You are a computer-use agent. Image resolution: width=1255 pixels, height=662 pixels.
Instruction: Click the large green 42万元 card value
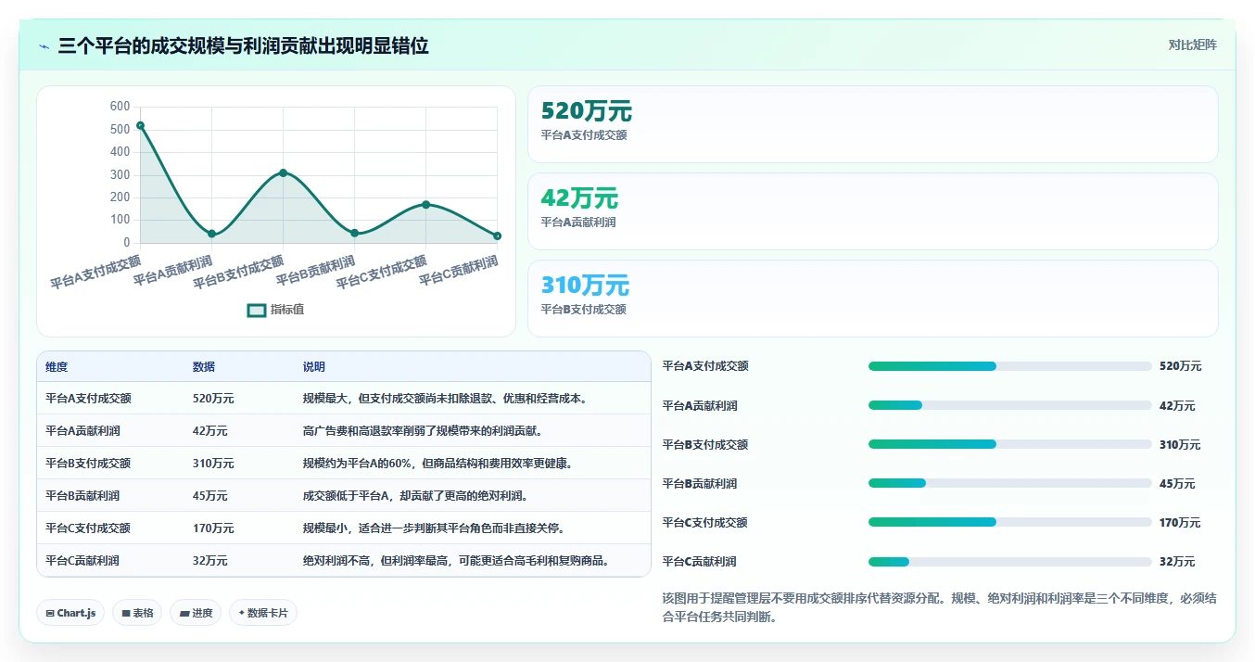(x=579, y=198)
